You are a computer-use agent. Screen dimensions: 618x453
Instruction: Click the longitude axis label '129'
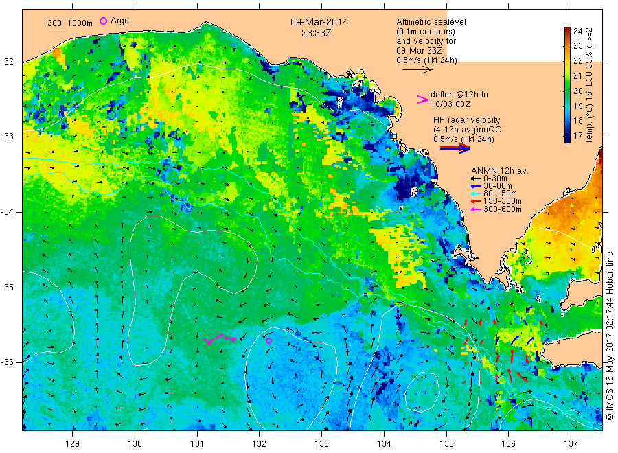coord(73,444)
